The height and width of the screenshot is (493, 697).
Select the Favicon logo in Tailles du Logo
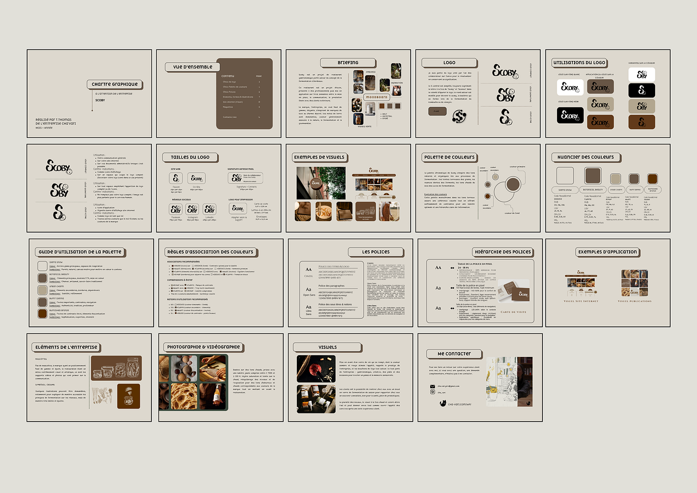(x=176, y=179)
